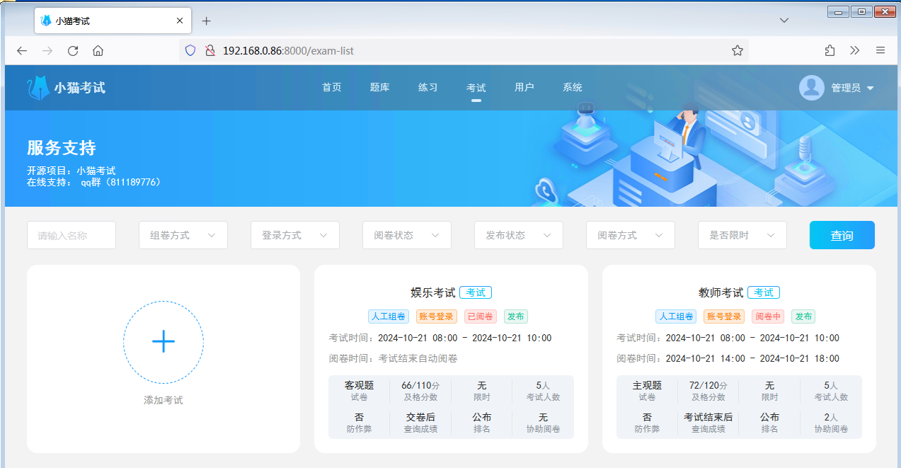The height and width of the screenshot is (468, 901).
Task: Go back to previous page
Action: [x=22, y=50]
